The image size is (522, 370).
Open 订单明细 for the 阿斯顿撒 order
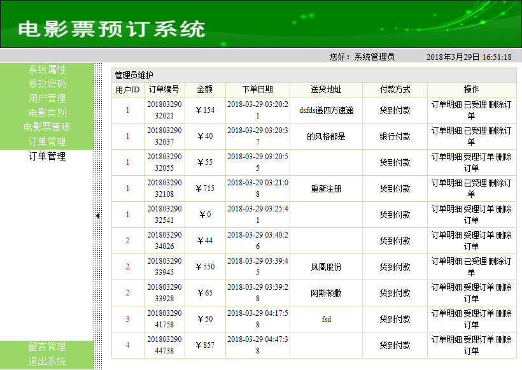[x=446, y=287]
